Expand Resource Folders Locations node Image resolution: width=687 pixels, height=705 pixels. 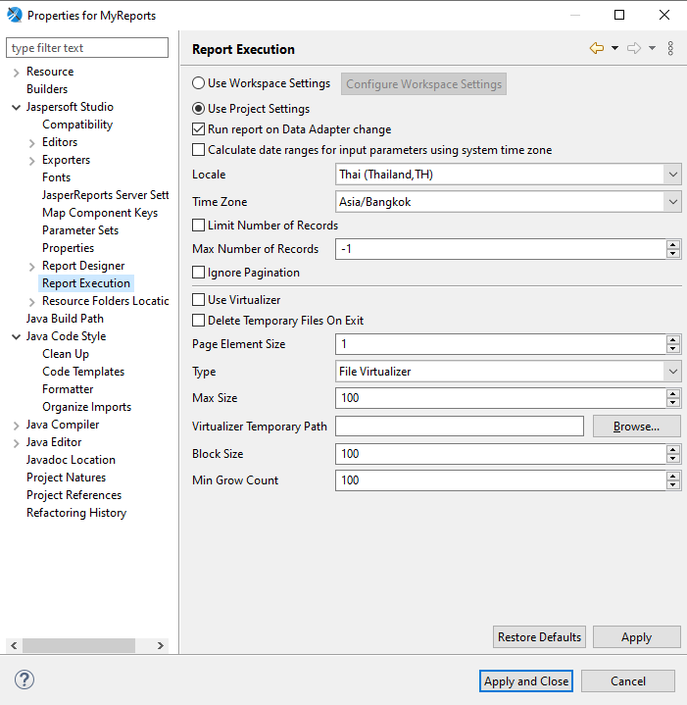(x=32, y=302)
